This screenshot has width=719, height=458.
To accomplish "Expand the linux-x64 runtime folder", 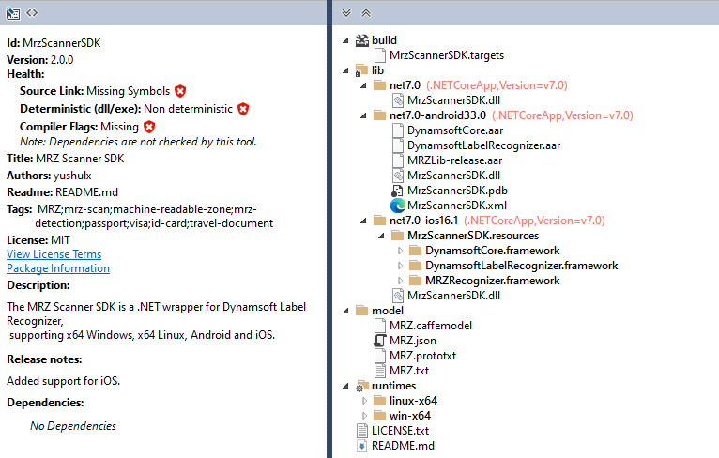I will click(x=364, y=401).
